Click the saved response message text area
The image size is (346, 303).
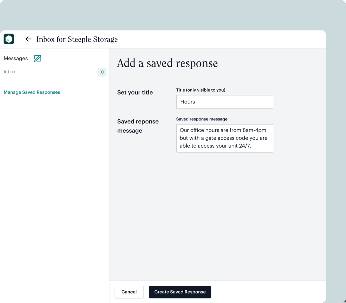[x=224, y=138]
